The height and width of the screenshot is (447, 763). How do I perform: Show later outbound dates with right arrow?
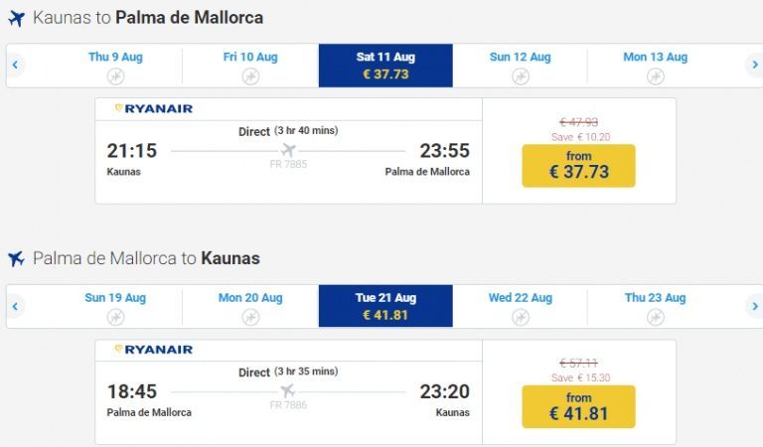[x=755, y=65]
